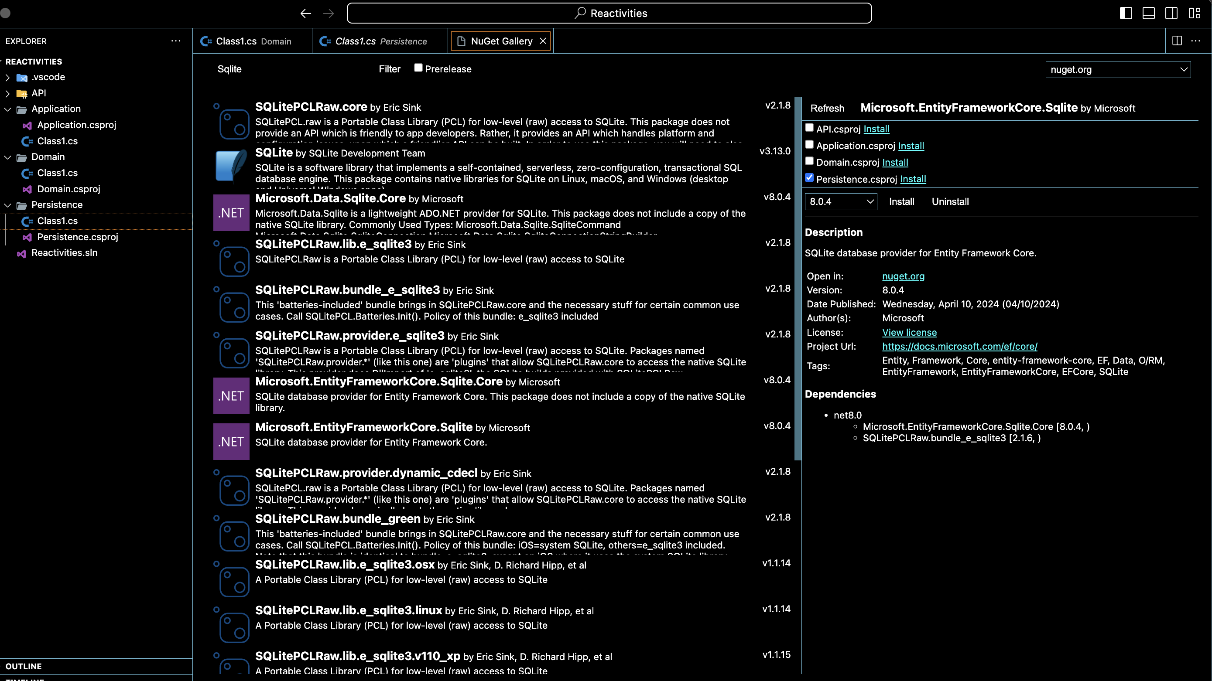Open Explorer more actions ellipsis

tap(175, 41)
